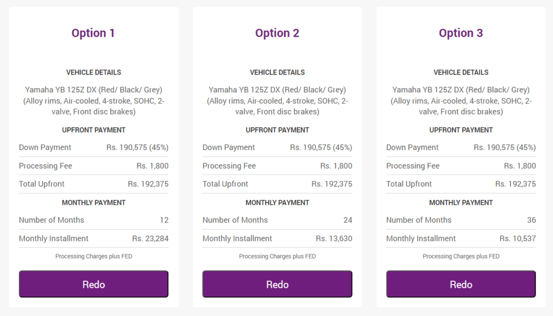Image resolution: width=553 pixels, height=316 pixels.
Task: Click Option 1 Down Payment amount
Action: [138, 147]
